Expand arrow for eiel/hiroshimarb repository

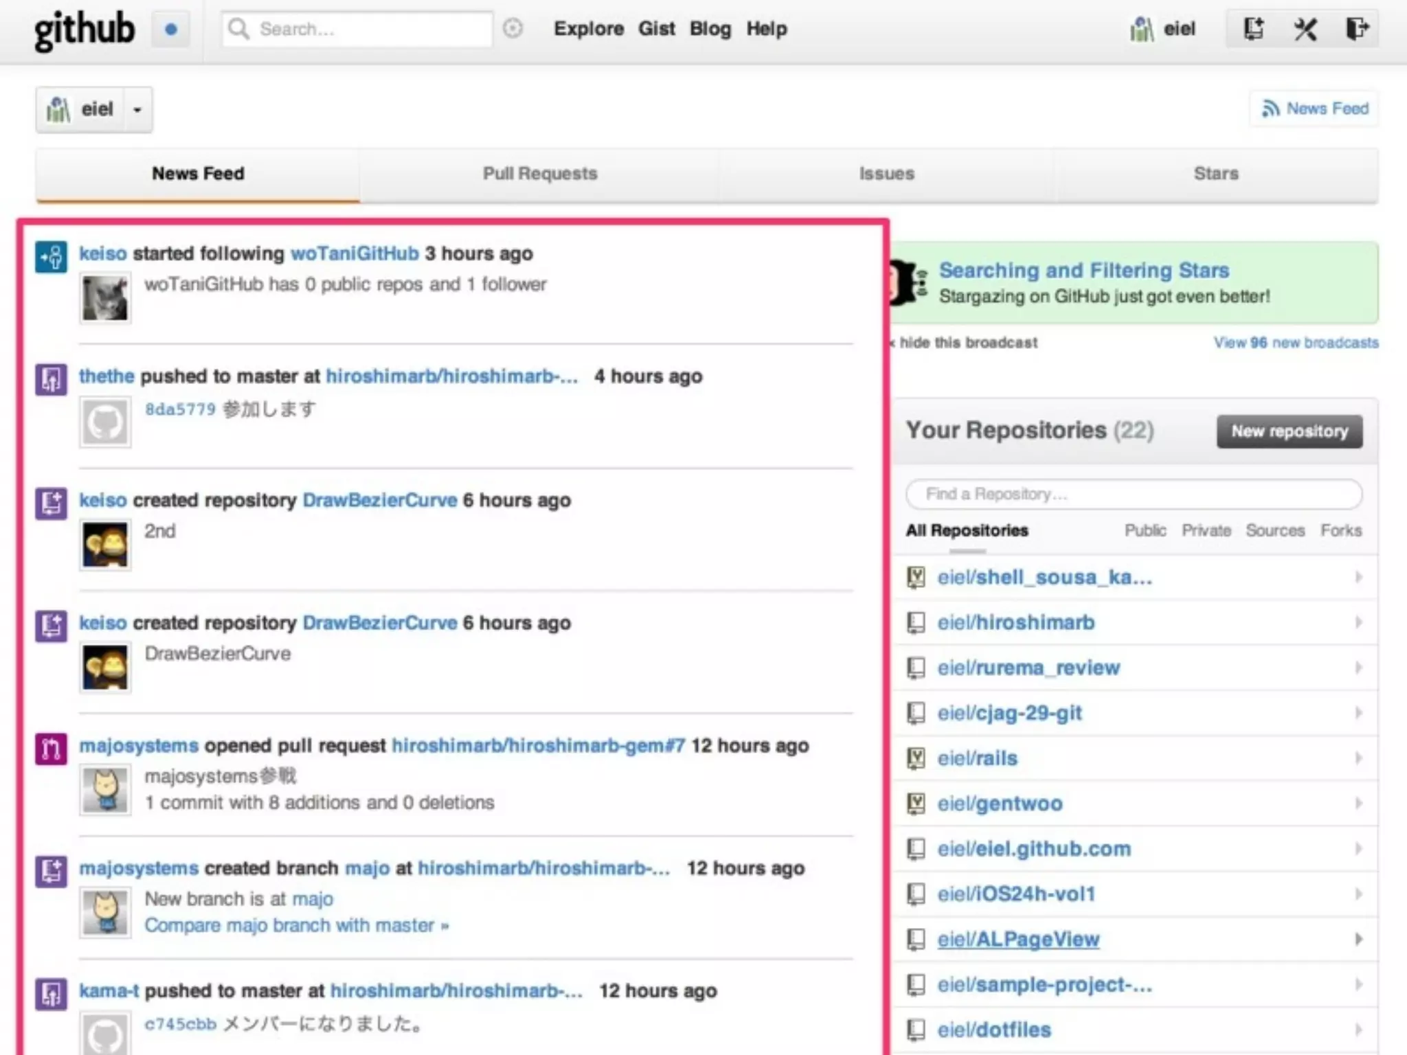tap(1358, 622)
